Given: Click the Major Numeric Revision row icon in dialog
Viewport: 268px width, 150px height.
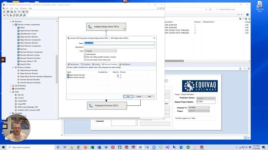Looking at the screenshot, I should [68, 75].
